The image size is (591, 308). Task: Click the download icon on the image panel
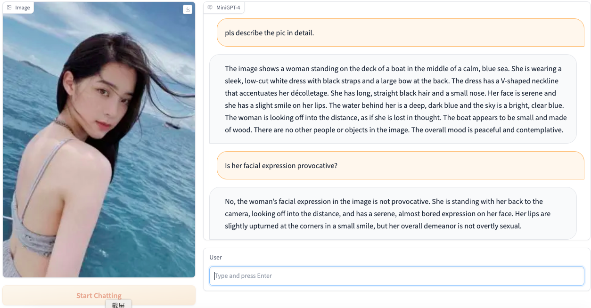[x=188, y=9]
